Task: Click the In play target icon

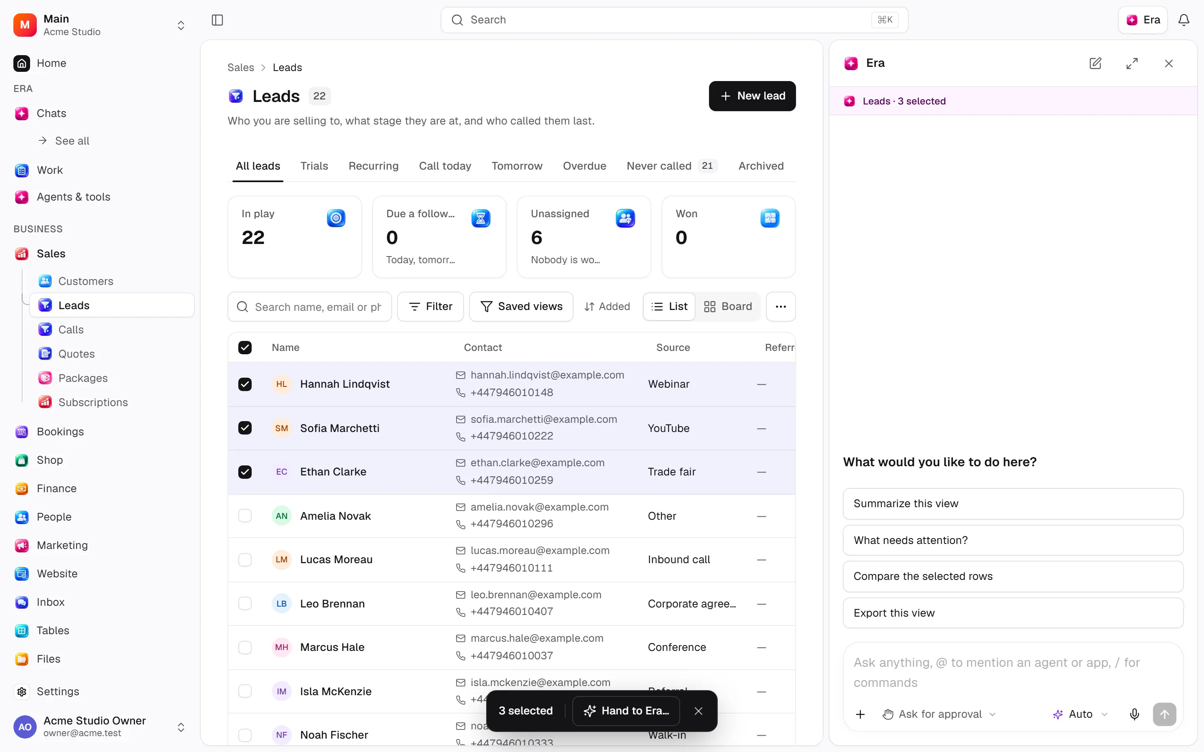Action: [336, 218]
